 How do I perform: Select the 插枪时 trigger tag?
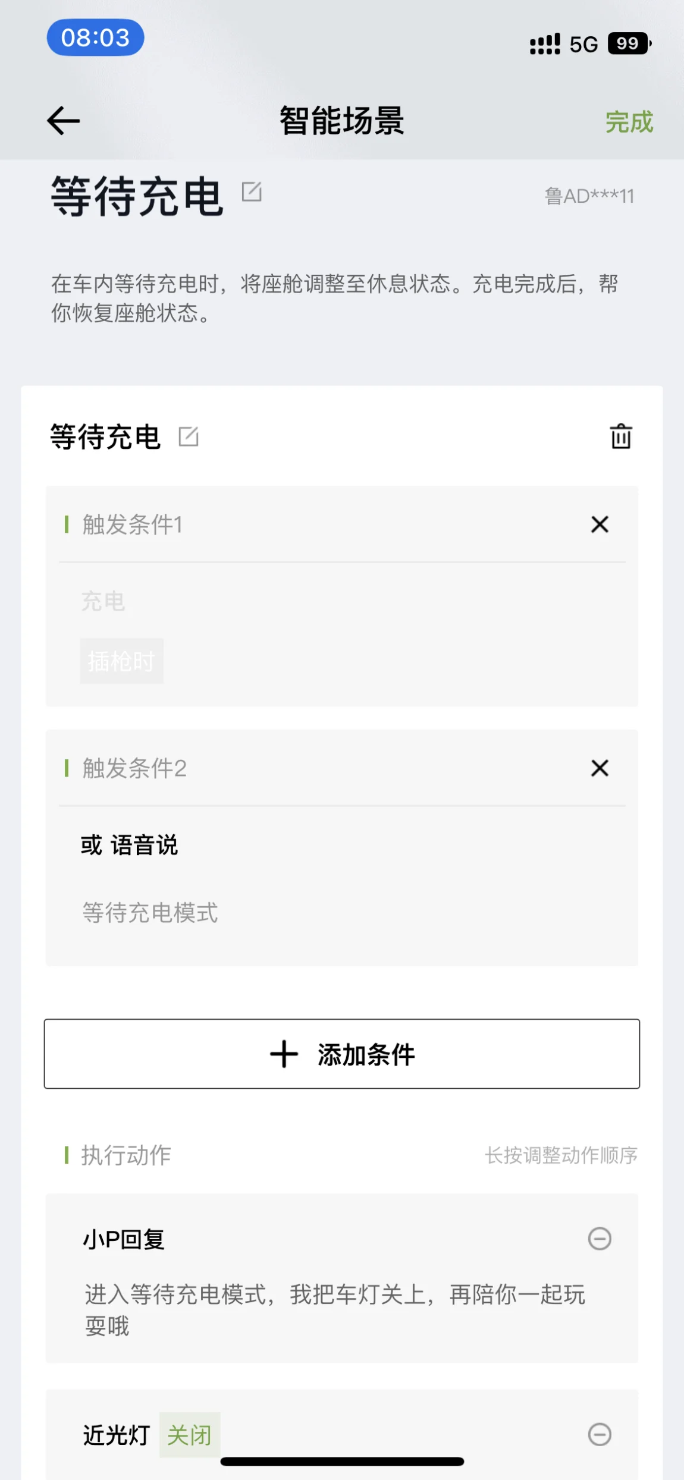coord(122,661)
